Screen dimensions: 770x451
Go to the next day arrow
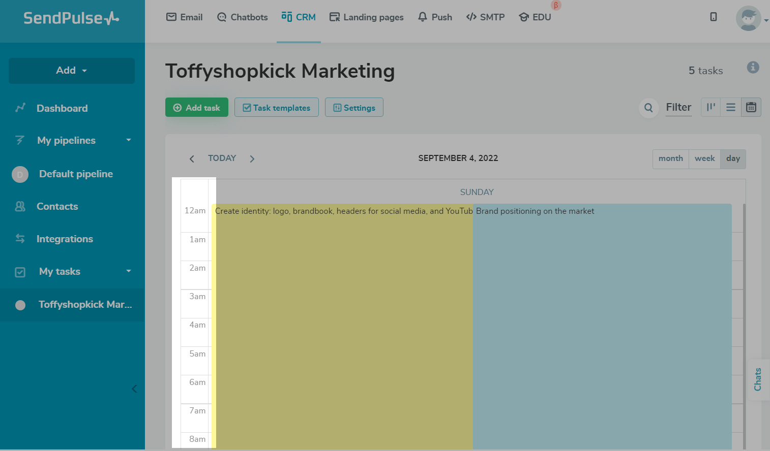click(252, 159)
